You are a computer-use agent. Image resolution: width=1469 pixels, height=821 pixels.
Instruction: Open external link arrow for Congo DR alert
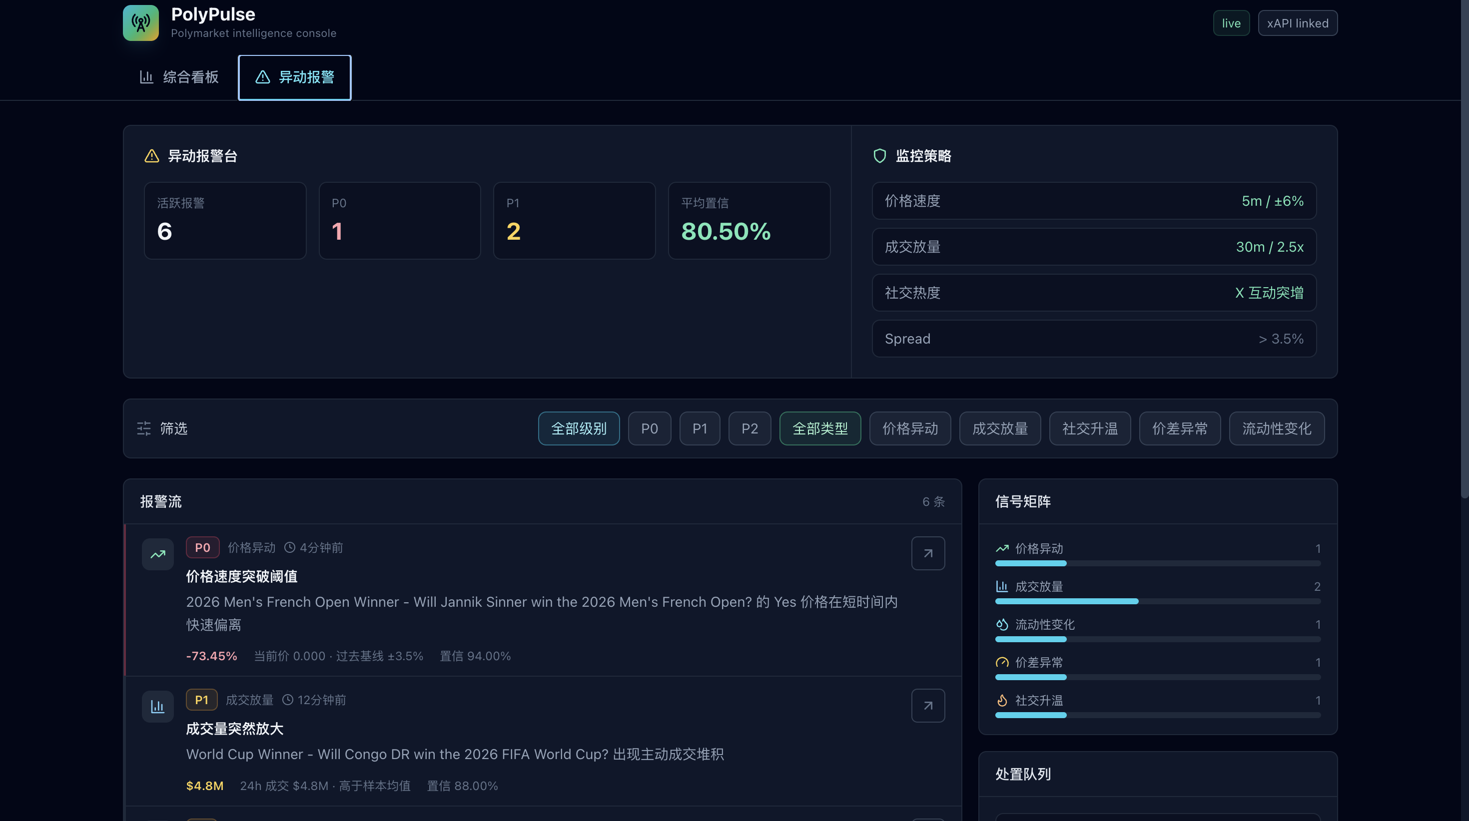pyautogui.click(x=928, y=706)
